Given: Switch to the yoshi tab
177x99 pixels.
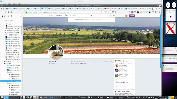Looking at the screenshot, I should pyautogui.click(x=58, y=9).
